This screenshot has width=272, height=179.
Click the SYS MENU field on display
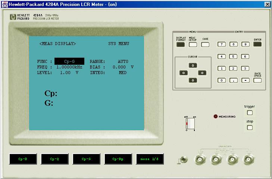click(x=119, y=44)
